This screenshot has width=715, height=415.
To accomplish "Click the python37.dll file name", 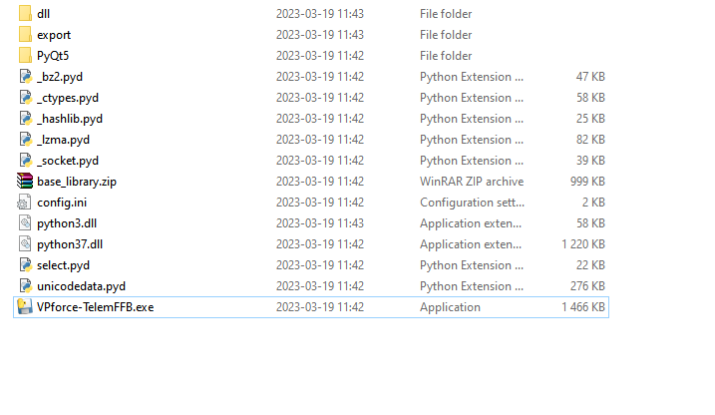I will [x=70, y=244].
